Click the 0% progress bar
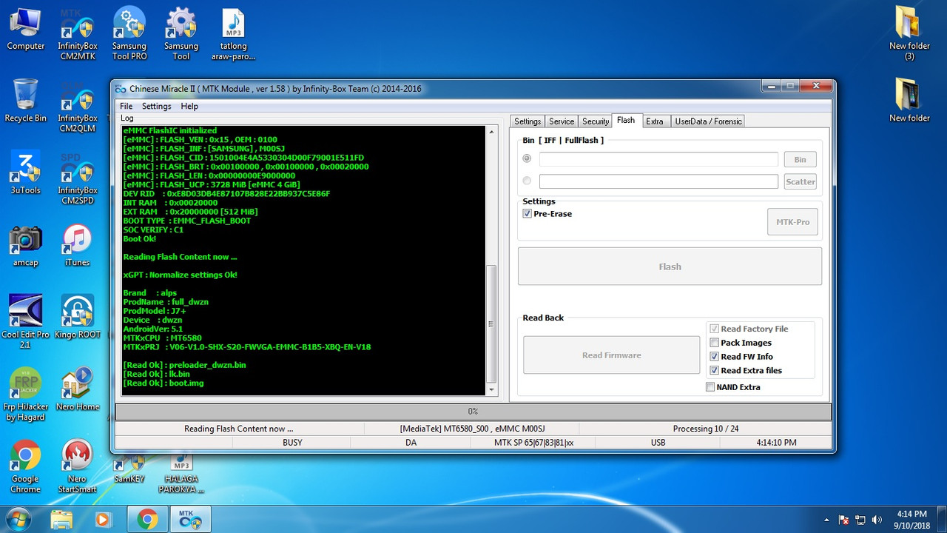Image resolution: width=947 pixels, height=533 pixels. pyautogui.click(x=473, y=412)
